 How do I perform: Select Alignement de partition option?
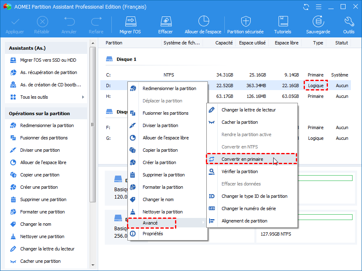point(244,221)
